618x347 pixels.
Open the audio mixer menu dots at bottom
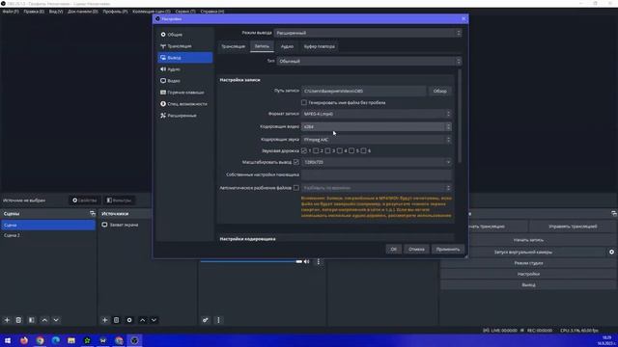(x=218, y=320)
